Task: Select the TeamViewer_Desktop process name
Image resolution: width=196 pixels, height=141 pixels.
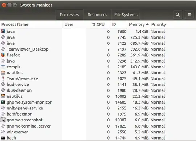Action: [28, 49]
